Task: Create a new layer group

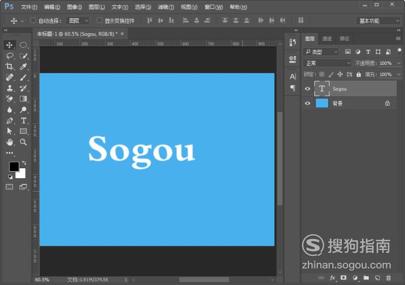Action: click(x=366, y=278)
